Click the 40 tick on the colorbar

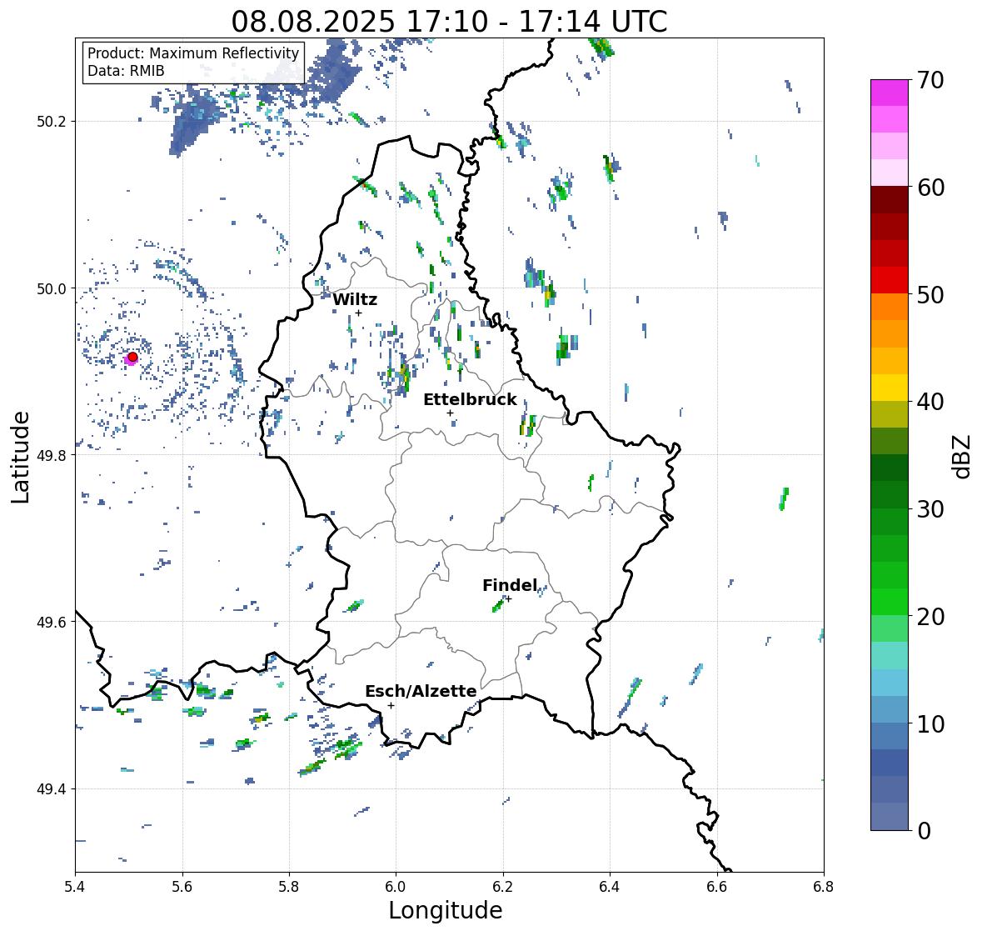click(x=930, y=402)
